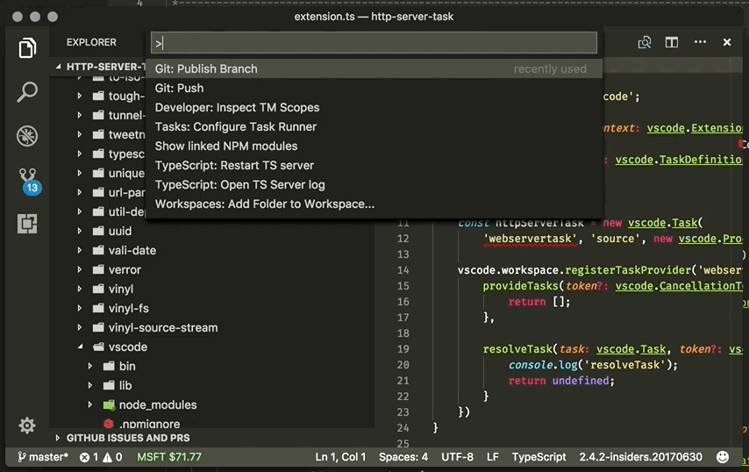Click the EXPLORER panel title
Viewport: 749px width, 472px height.
coord(91,42)
